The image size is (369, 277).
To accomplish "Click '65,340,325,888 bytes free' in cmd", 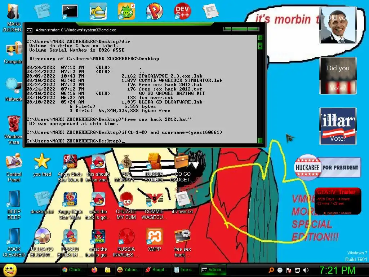I will (x=134, y=111).
